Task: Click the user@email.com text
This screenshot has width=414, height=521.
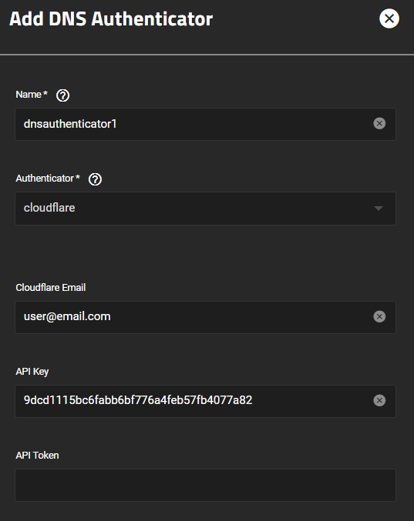Action: point(67,316)
